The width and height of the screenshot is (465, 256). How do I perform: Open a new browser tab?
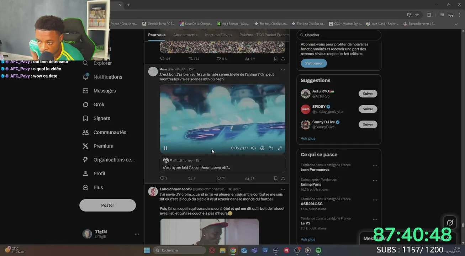[x=128, y=5]
